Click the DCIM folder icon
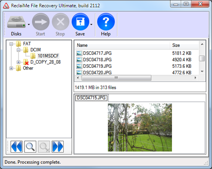The image size is (212, 169). (x=26, y=50)
